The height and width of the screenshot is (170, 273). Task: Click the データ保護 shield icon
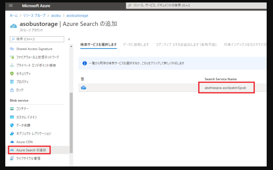(x=12, y=125)
